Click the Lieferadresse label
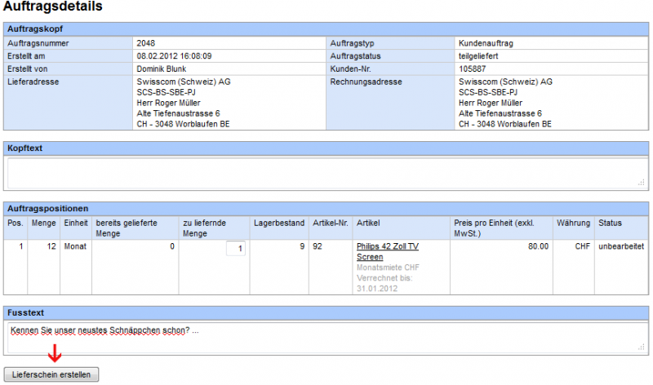This screenshot has width=653, height=385. coord(33,82)
